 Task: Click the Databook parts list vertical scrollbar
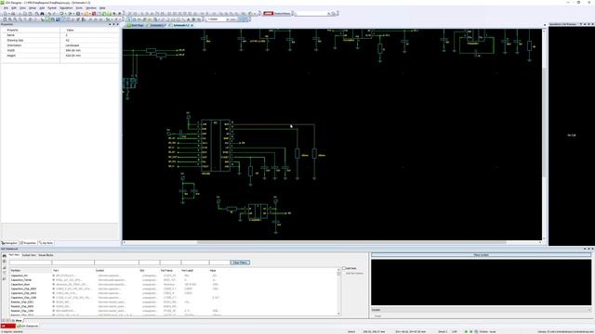click(338, 291)
